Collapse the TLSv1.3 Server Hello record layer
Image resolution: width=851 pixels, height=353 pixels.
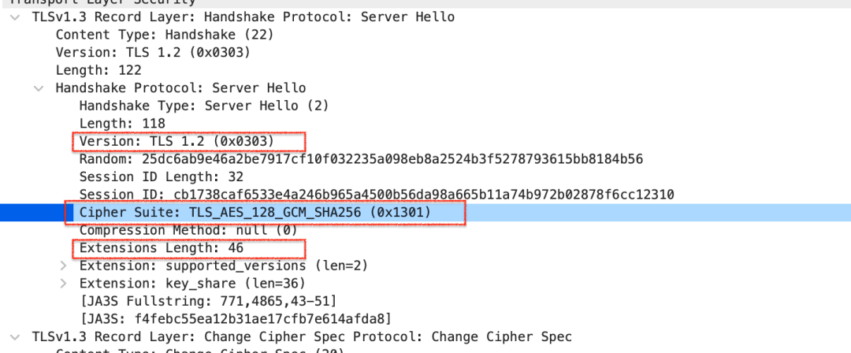[x=16, y=17]
